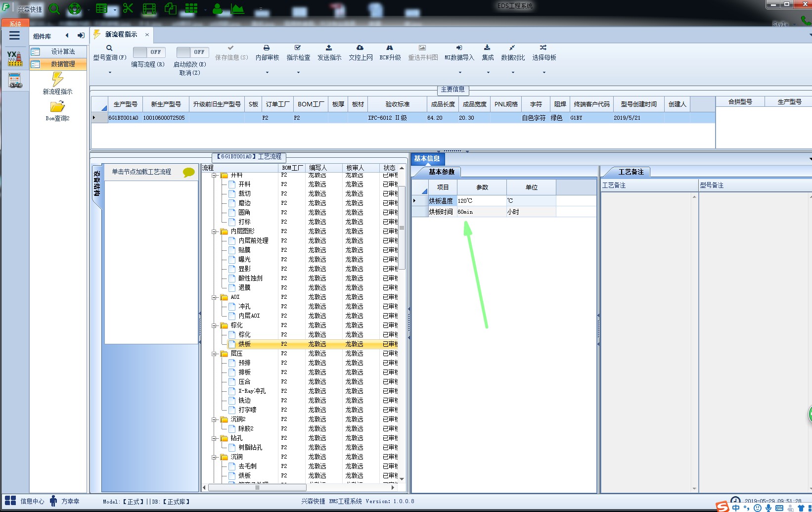Collapse 组件库 panel with left arrow
This screenshot has height=512, width=812.
click(67, 36)
